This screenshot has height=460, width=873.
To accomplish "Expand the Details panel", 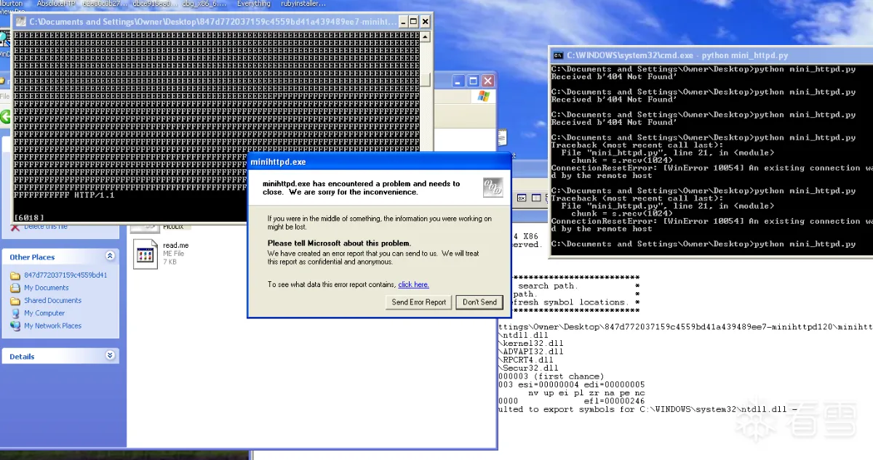I will pyautogui.click(x=110, y=356).
